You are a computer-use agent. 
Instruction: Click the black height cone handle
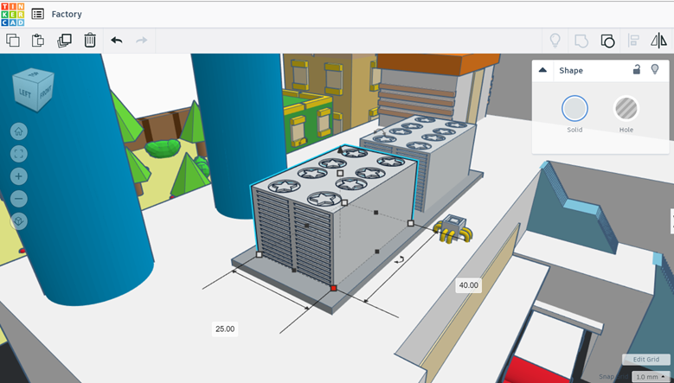click(x=340, y=150)
